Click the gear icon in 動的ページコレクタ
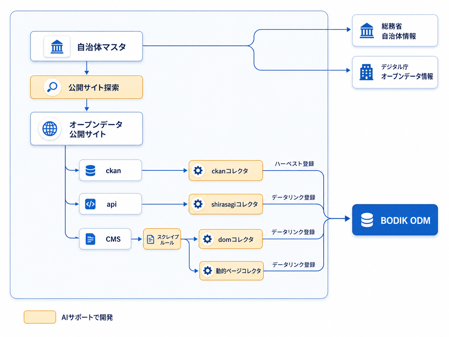 [x=207, y=271]
